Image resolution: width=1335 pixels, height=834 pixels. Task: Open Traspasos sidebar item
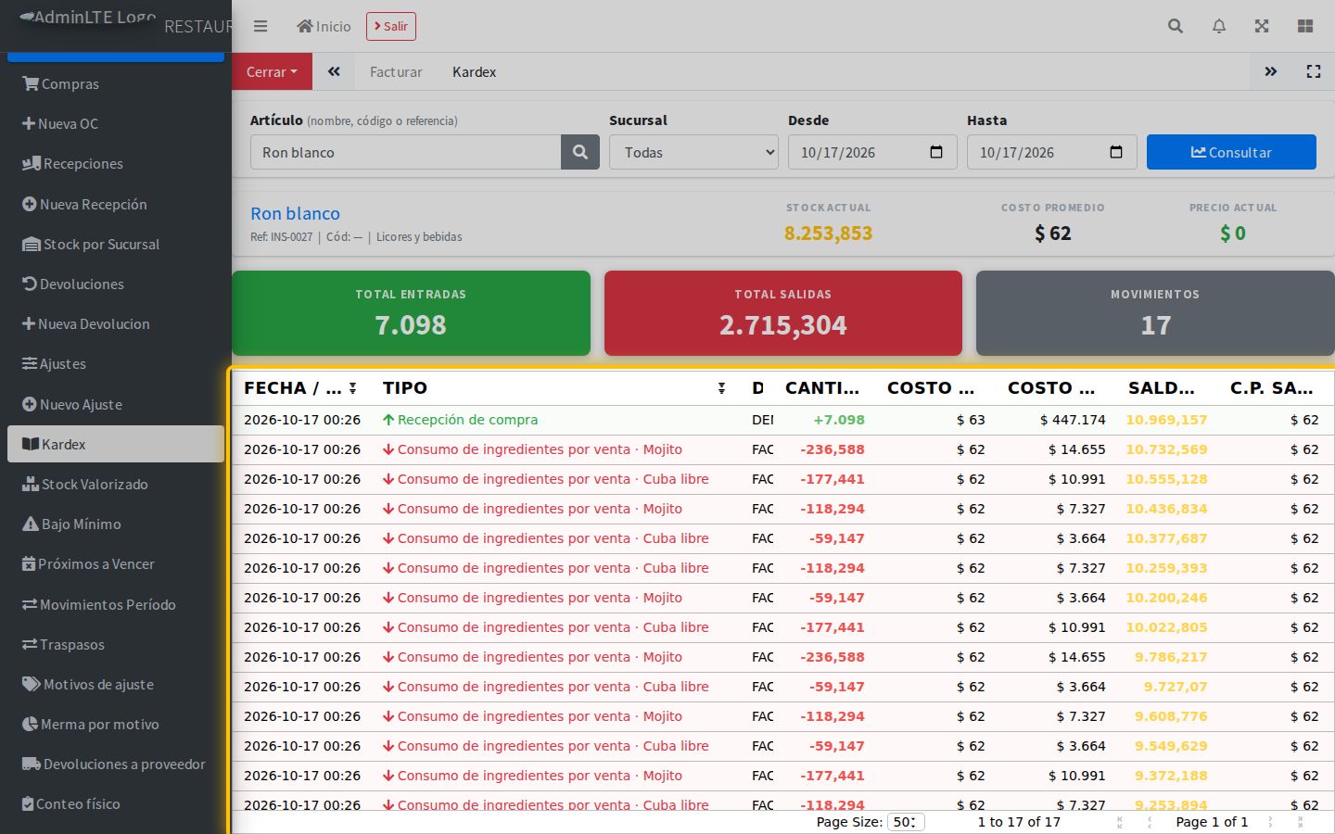116,644
